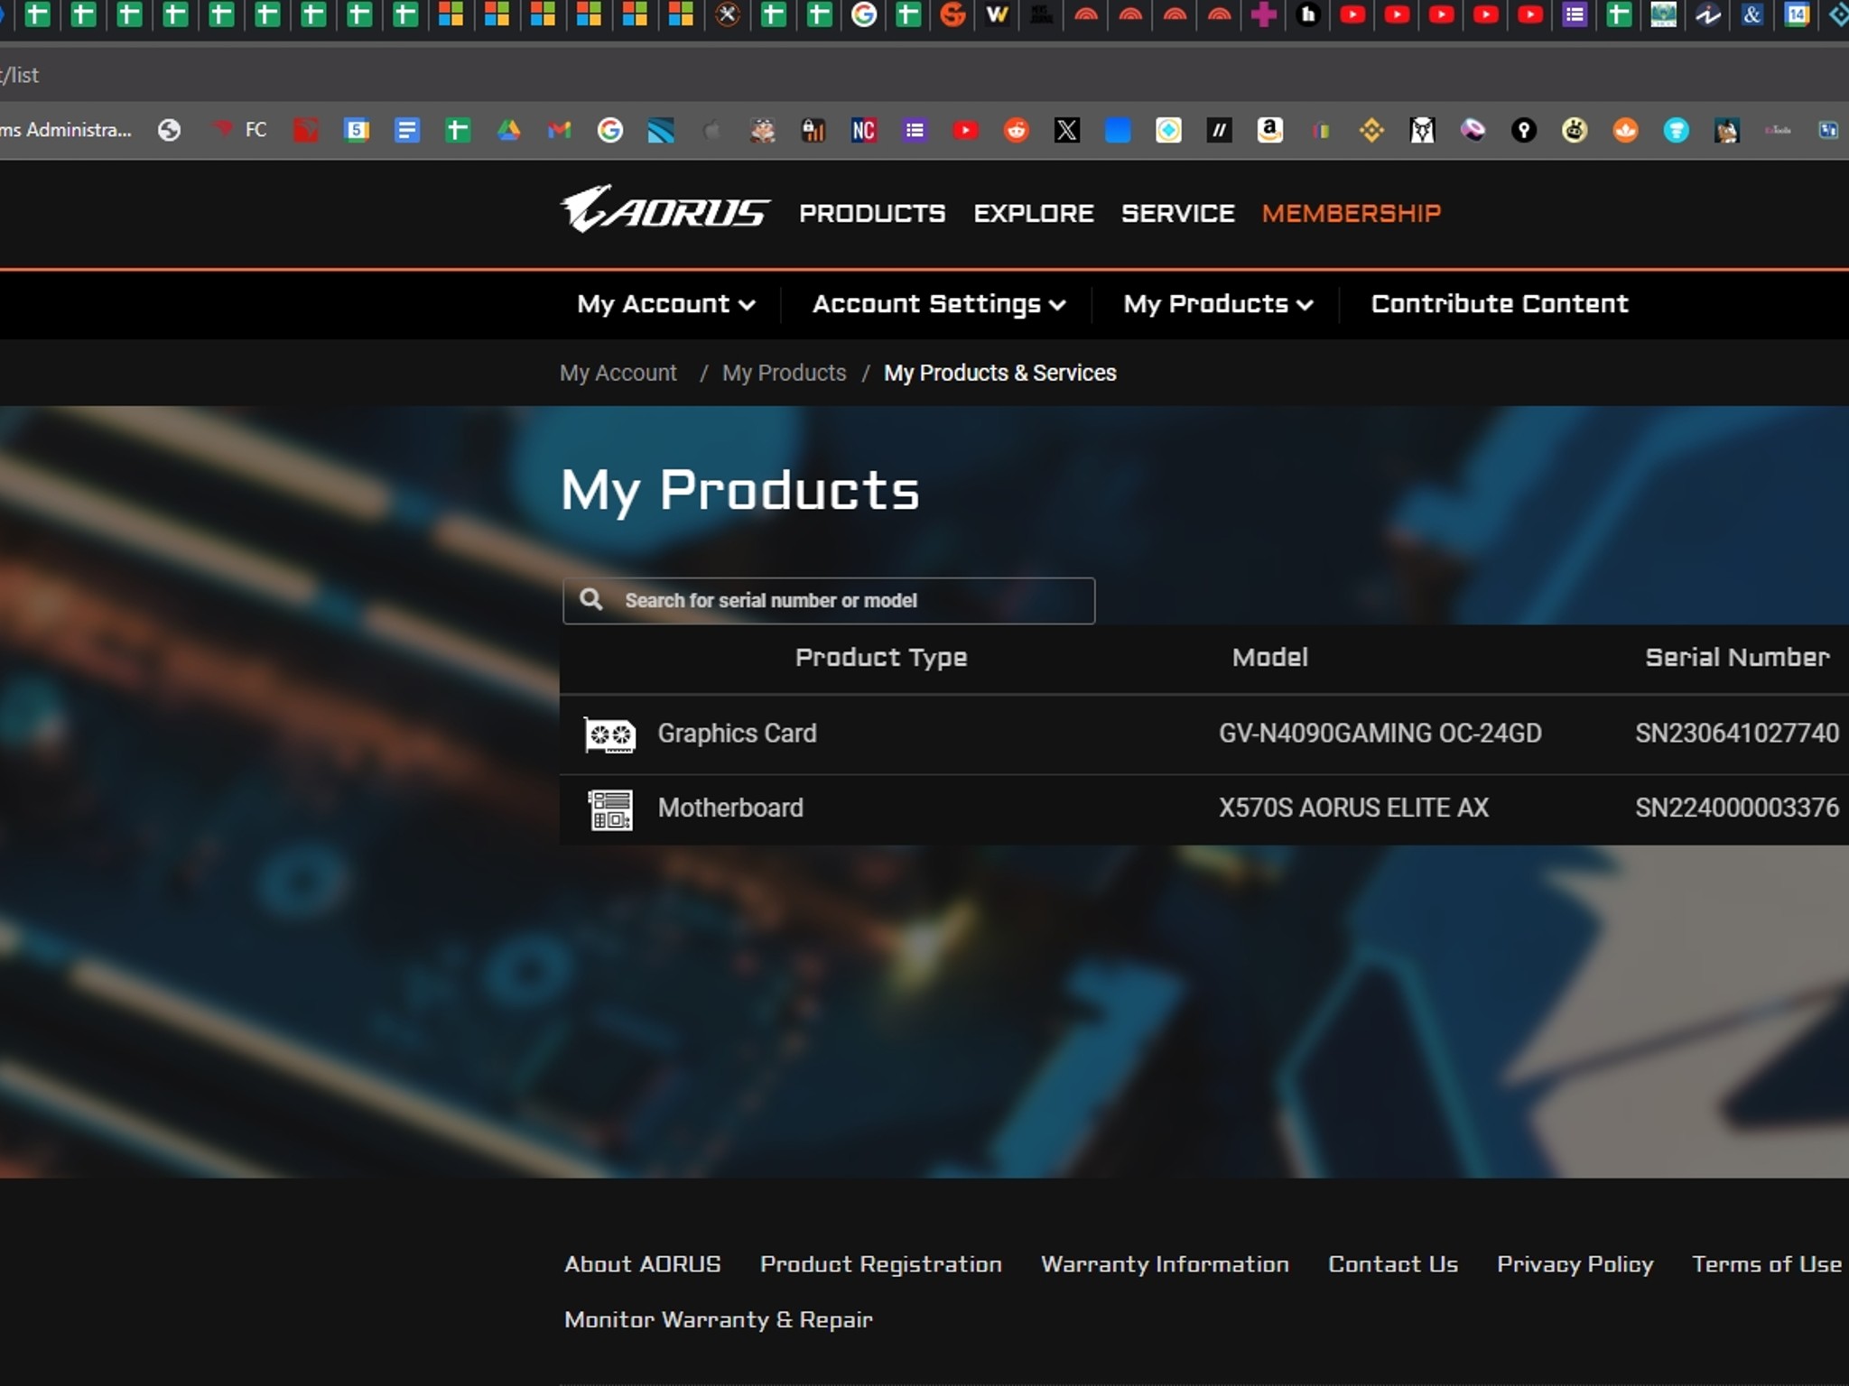Select the Motherboard product type text
The height and width of the screenshot is (1386, 1849).
730,808
